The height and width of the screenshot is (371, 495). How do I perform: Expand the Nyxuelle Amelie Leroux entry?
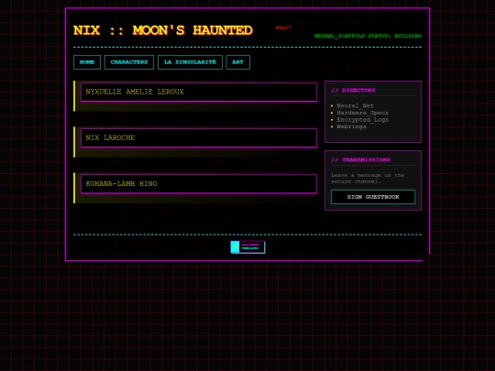199,93
